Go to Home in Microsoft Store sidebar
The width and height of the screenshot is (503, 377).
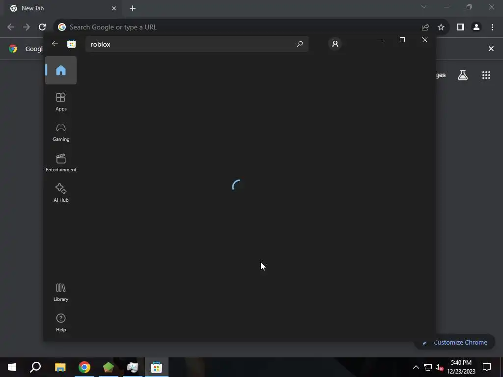60,70
